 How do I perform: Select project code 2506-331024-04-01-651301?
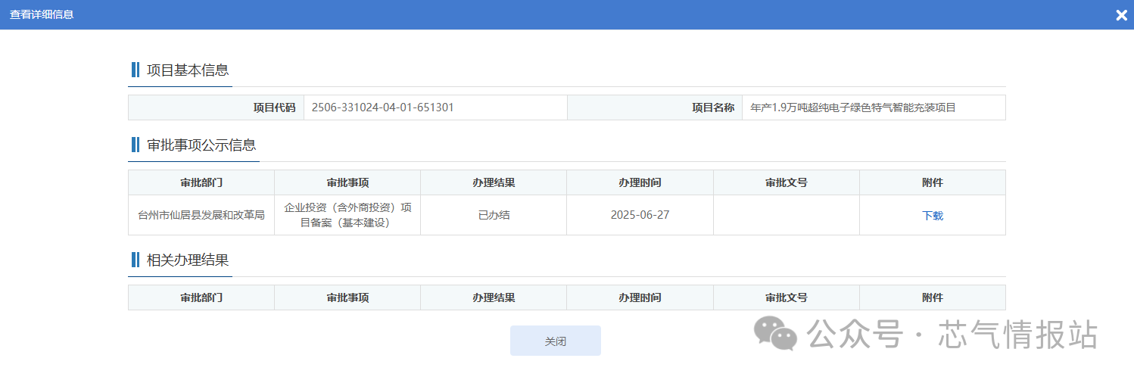pyautogui.click(x=382, y=107)
